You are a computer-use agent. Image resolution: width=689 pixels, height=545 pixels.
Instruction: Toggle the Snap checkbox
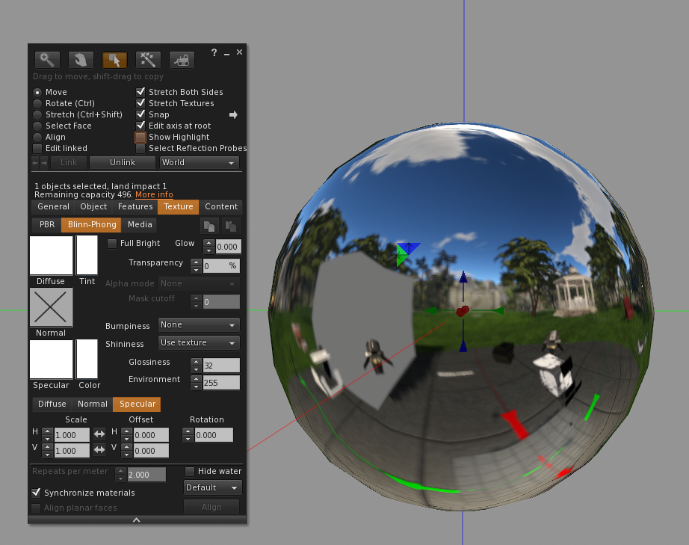[x=140, y=114]
